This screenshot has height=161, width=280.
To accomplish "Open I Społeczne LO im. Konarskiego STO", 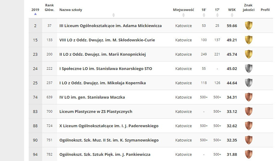I will click(x=106, y=69).
